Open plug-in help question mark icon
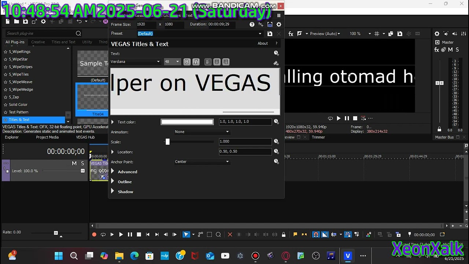The width and height of the screenshot is (469, 264). pos(252,25)
